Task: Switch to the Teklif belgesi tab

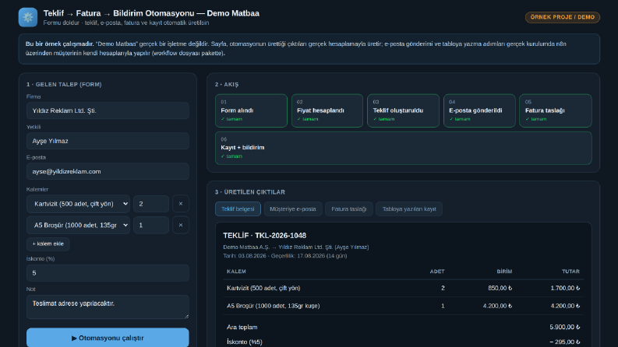Action: point(238,209)
